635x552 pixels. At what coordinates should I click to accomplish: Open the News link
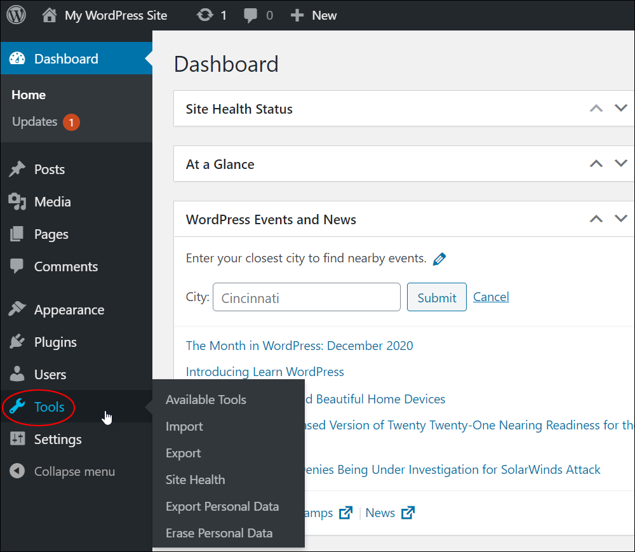pos(380,513)
